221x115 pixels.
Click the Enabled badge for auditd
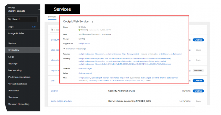[x=198, y=91]
